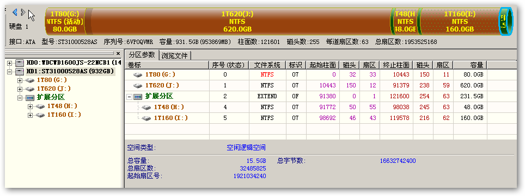Select the 1T80(G:) name in the partition table
525x196 pixels.
[x=160, y=75]
